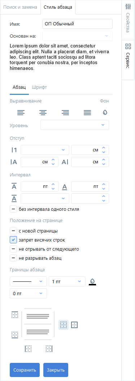The height and width of the screenshot is (381, 135).
Task: Align paragraph text to the left
Action: pyautogui.click(x=21, y=113)
